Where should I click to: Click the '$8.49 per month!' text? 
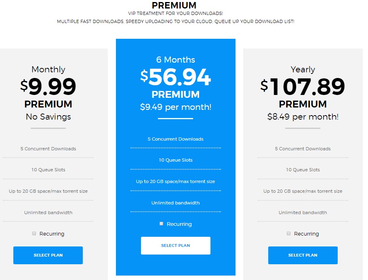(303, 117)
